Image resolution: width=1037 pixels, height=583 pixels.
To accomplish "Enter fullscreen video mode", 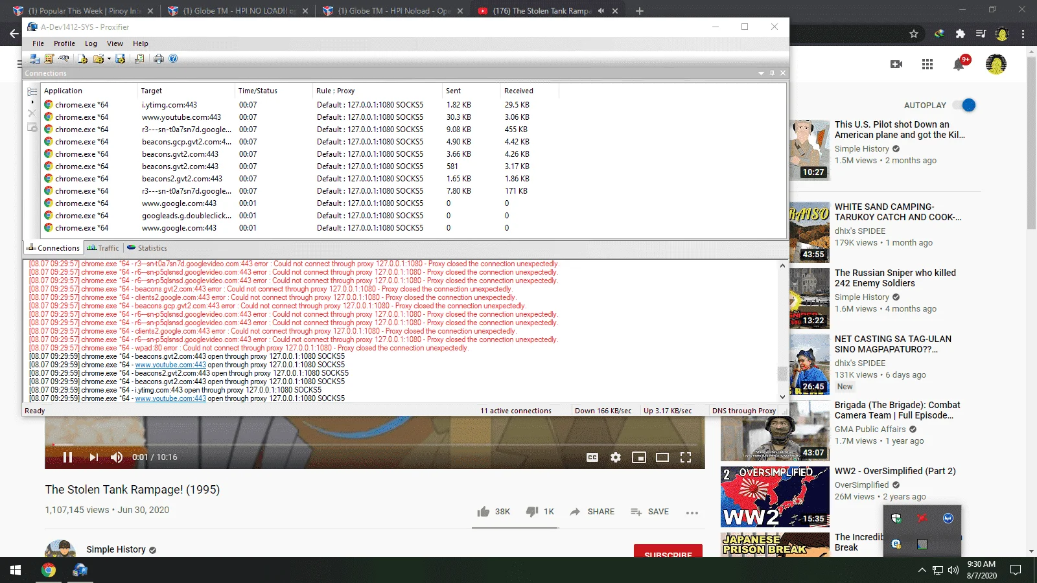I will click(x=686, y=457).
